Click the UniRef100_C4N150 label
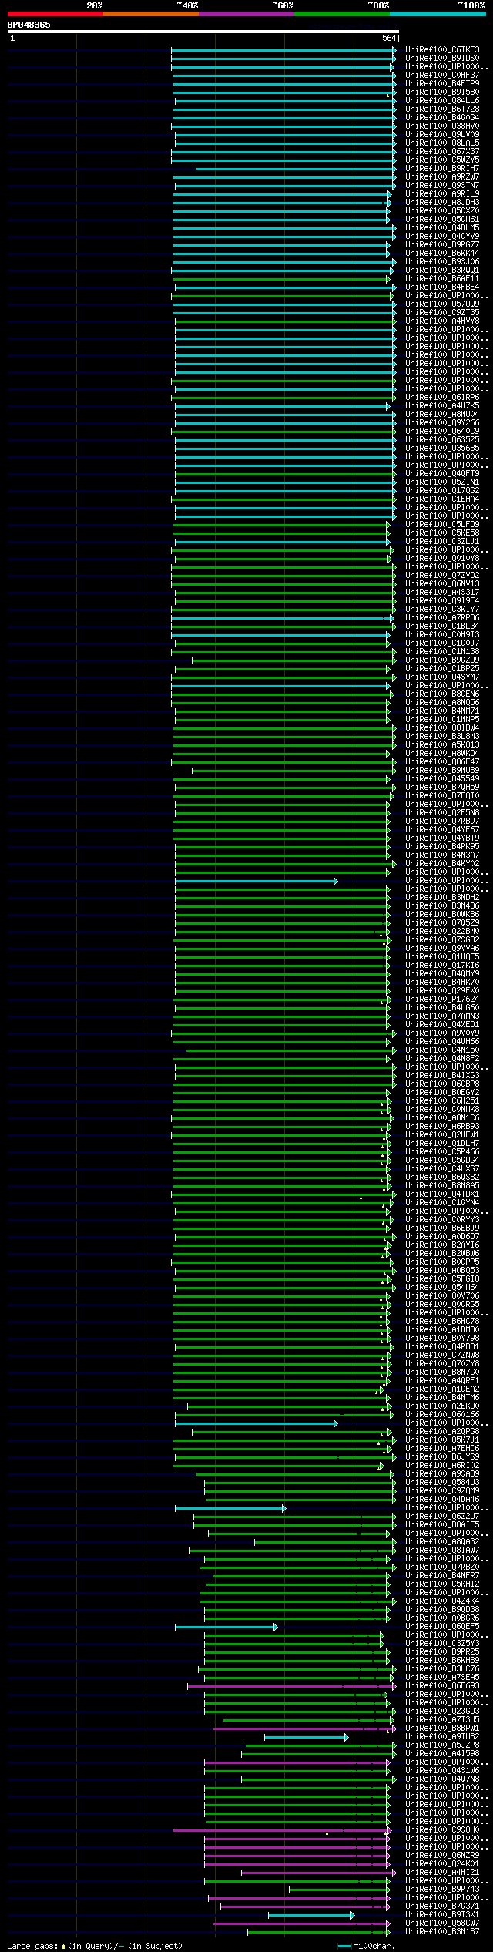The height and width of the screenshot is (1952, 493). click(442, 1050)
